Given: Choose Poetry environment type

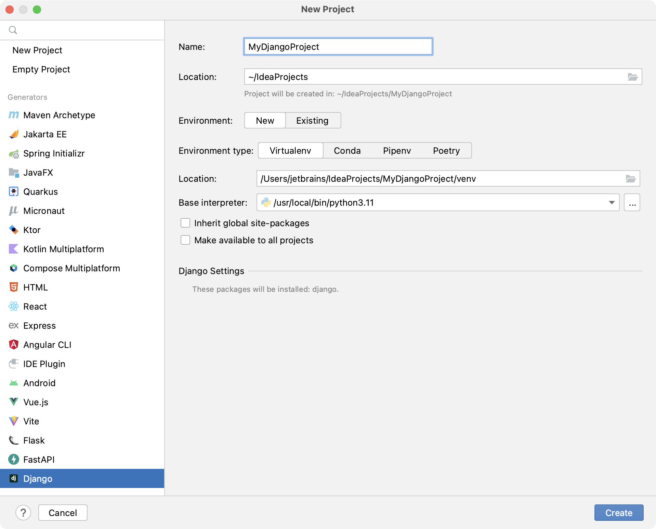Looking at the screenshot, I should click(446, 151).
